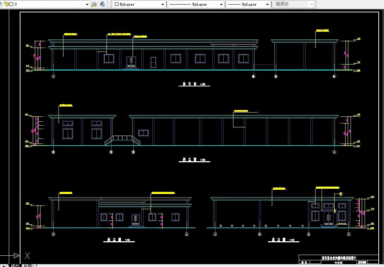
Task: Click the Layer Previous icon
Action: pyautogui.click(x=102, y=4)
